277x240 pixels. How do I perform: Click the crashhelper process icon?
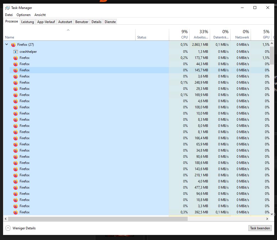tap(16, 52)
